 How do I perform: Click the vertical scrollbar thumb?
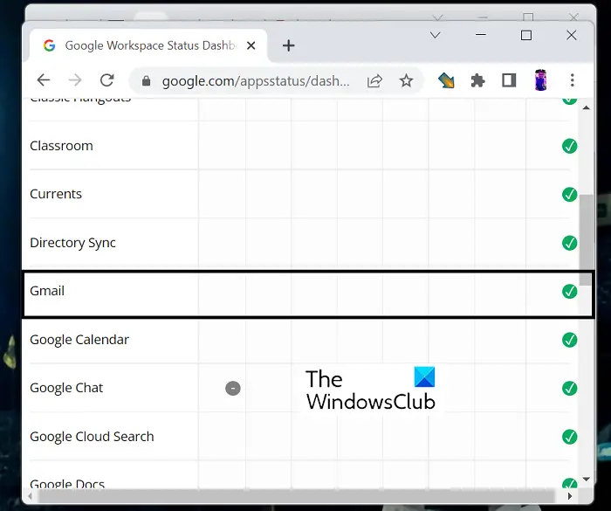coord(586,239)
